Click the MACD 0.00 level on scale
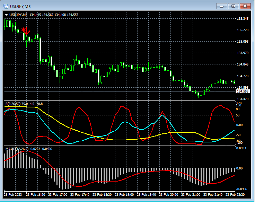Image resolution: width=255 pixels, height=202 pixels. (x=239, y=168)
